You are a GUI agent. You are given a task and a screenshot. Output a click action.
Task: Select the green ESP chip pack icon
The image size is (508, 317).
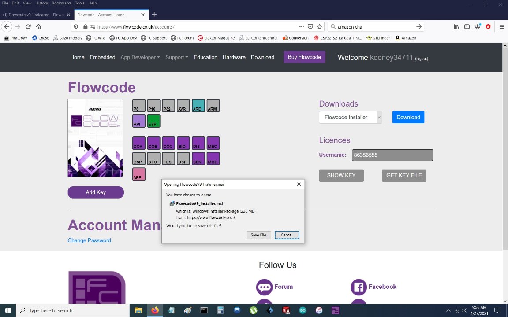[x=153, y=121]
